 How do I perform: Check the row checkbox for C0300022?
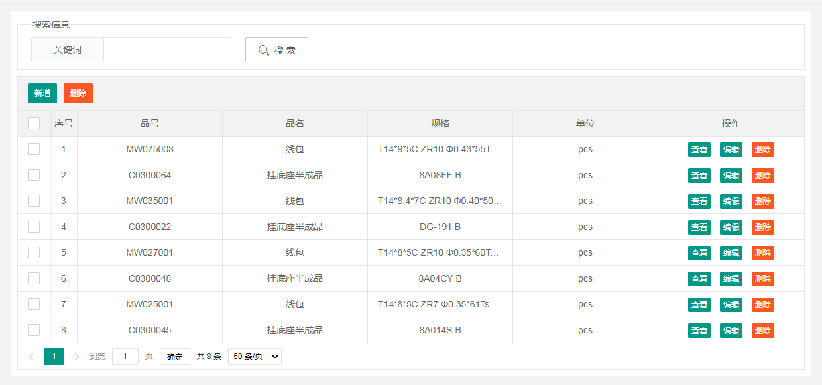pyautogui.click(x=34, y=227)
